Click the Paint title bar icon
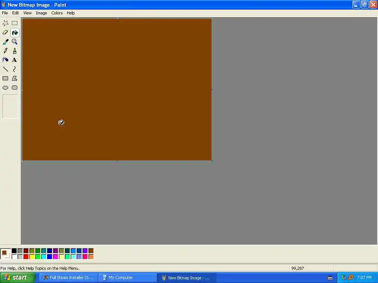Screen dimensions: 378x283 (3, 4)
